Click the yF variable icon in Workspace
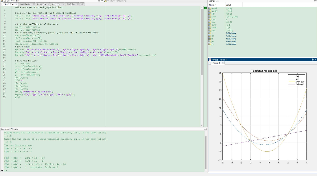The width and height of the screenshot is (317, 176). [210, 39]
